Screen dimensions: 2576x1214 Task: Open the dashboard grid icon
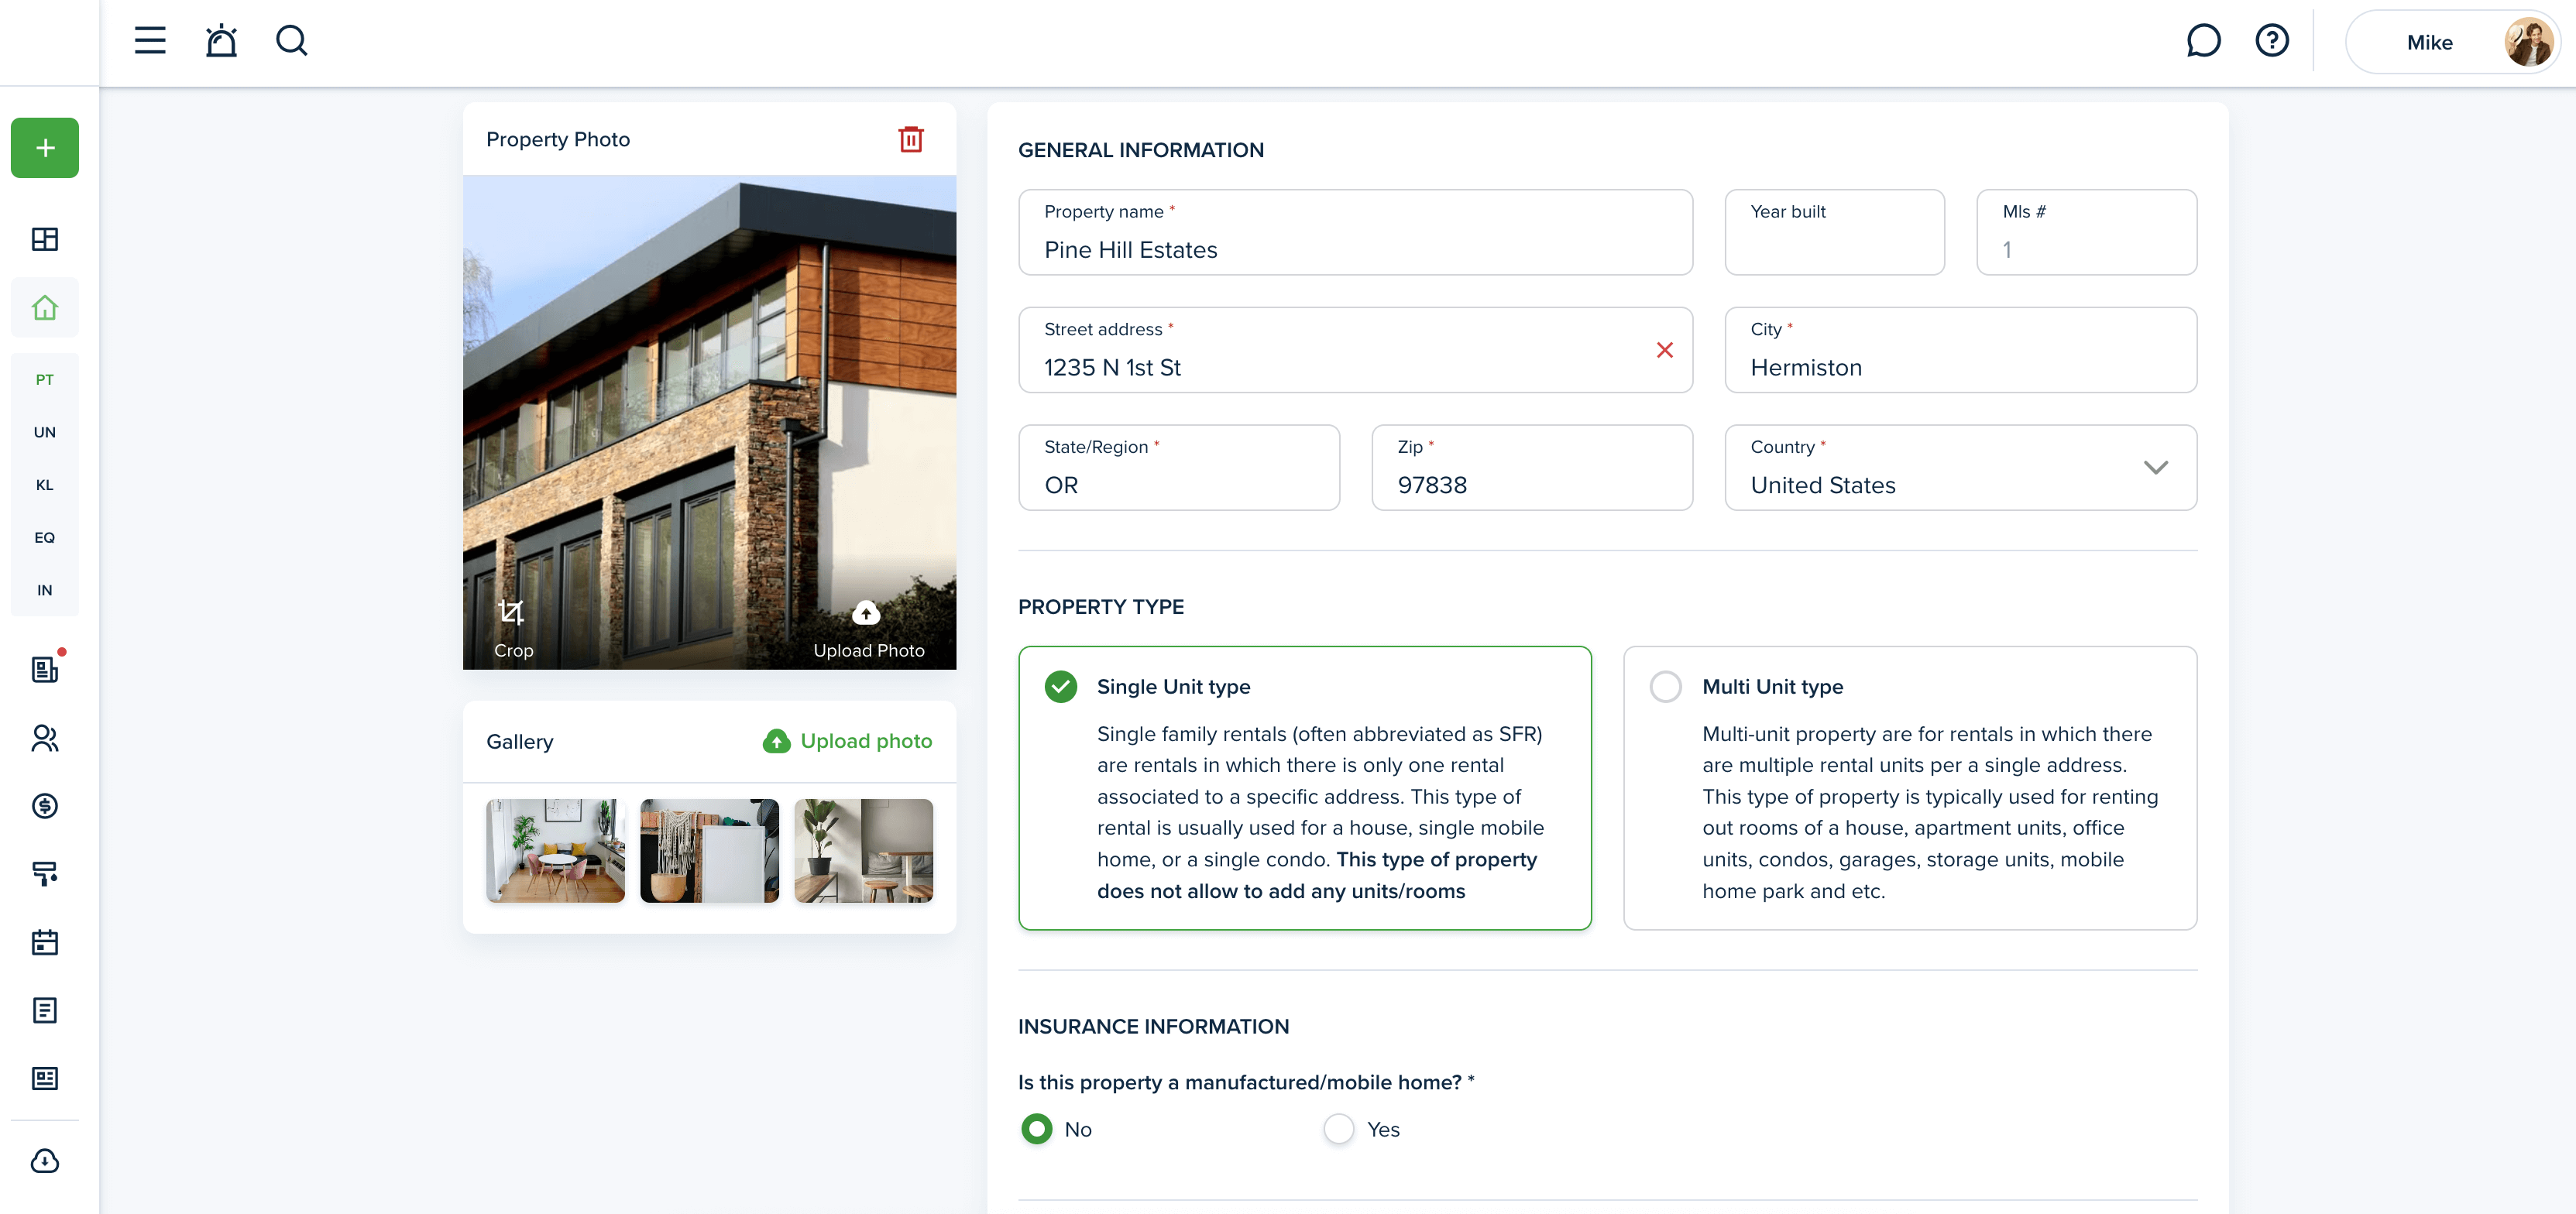pos(45,239)
